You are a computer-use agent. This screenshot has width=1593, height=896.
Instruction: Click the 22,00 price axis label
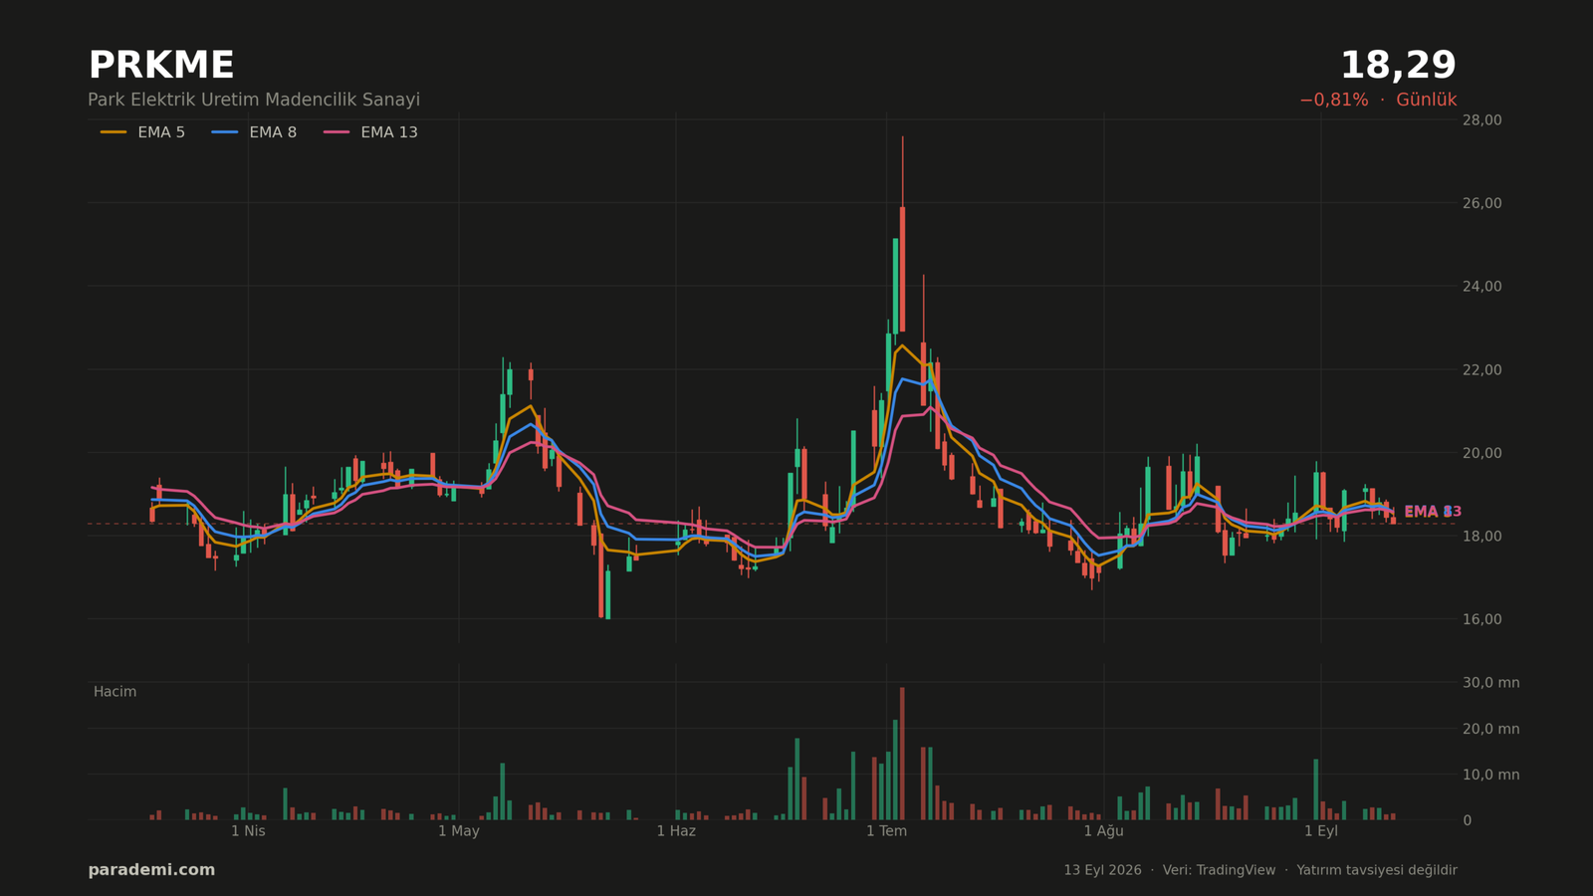pyautogui.click(x=1481, y=370)
